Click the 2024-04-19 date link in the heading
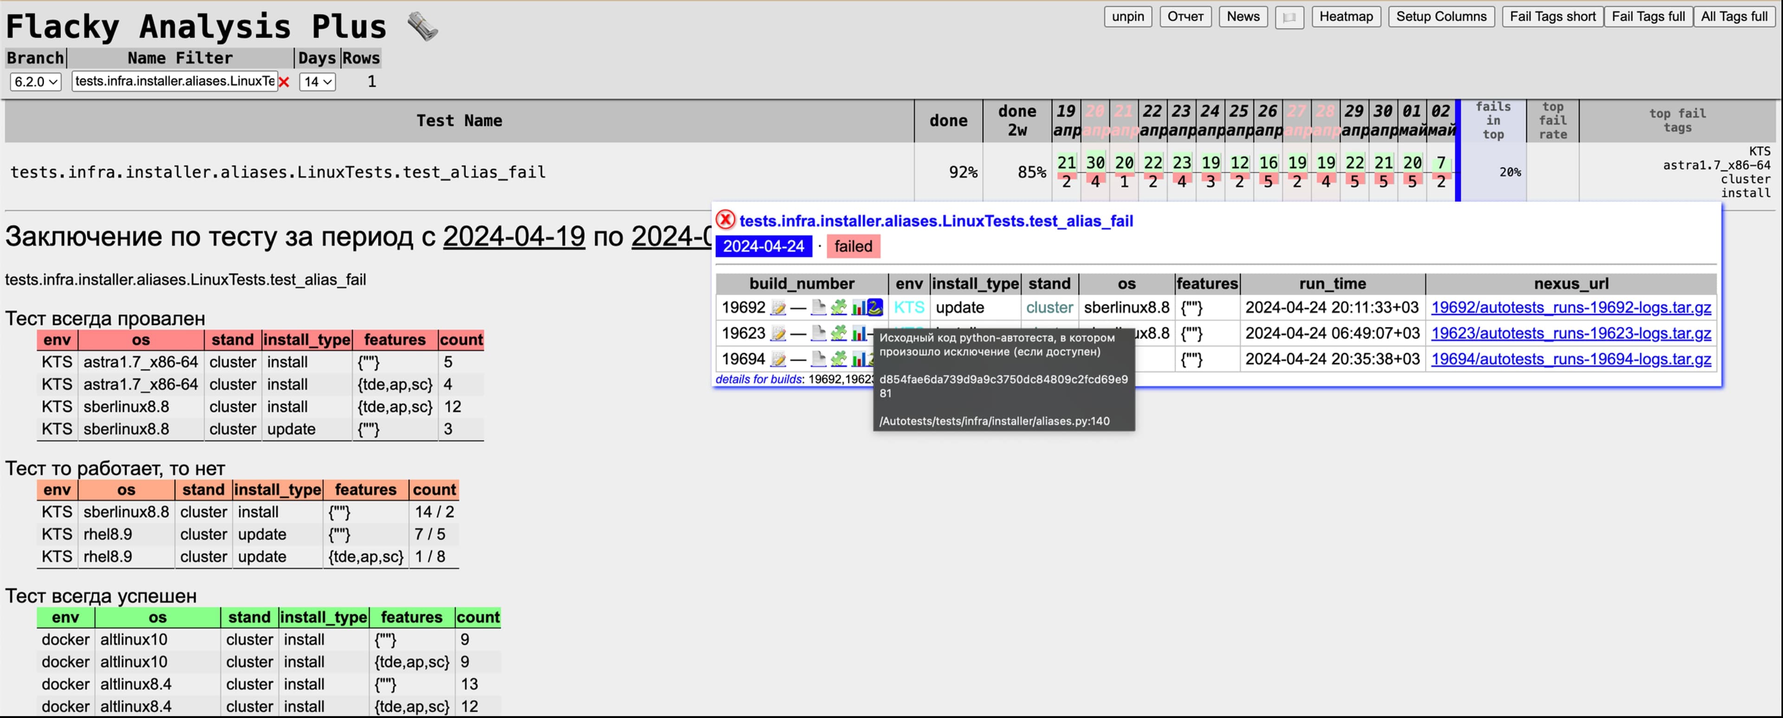This screenshot has height=718, width=1783. coord(514,237)
